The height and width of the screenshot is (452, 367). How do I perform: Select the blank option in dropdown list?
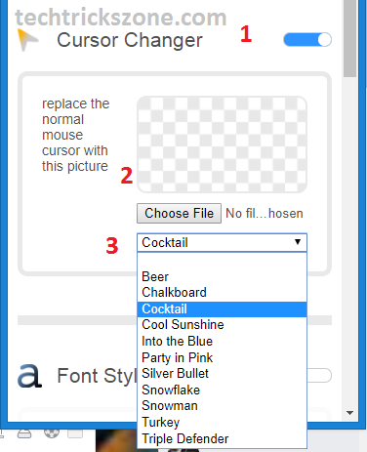[x=222, y=261]
